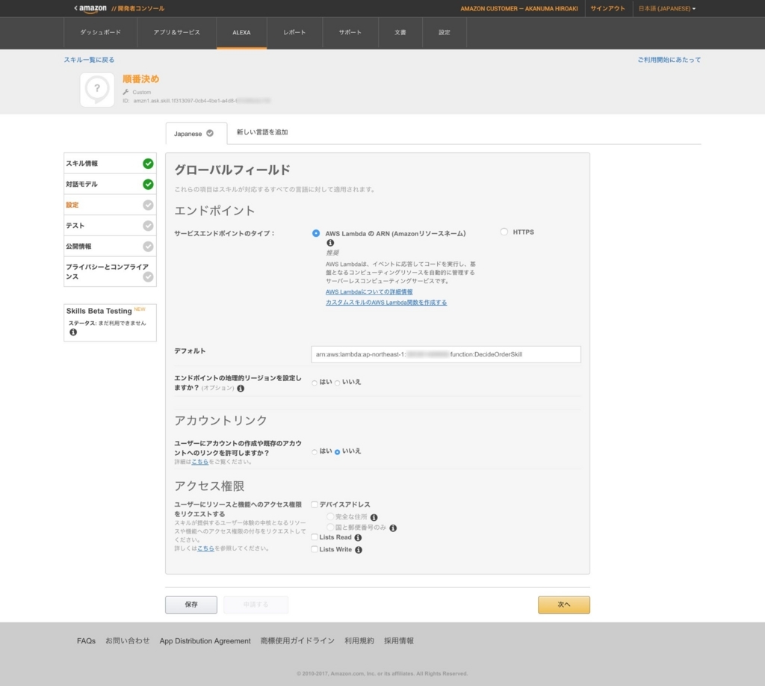Click the 申請する button

(256, 605)
